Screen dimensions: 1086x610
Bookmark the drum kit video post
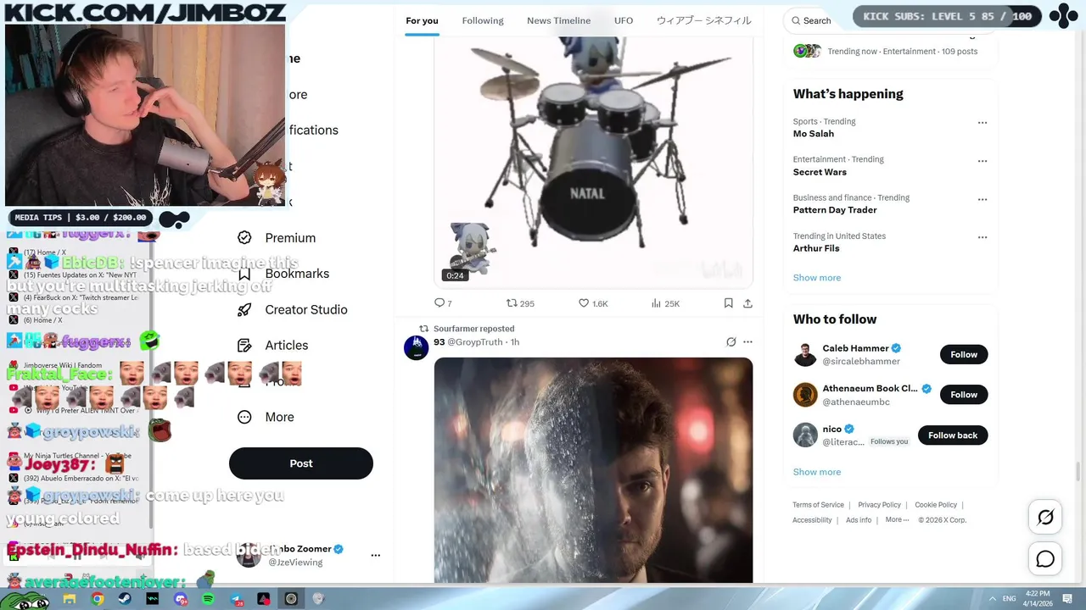coord(728,303)
